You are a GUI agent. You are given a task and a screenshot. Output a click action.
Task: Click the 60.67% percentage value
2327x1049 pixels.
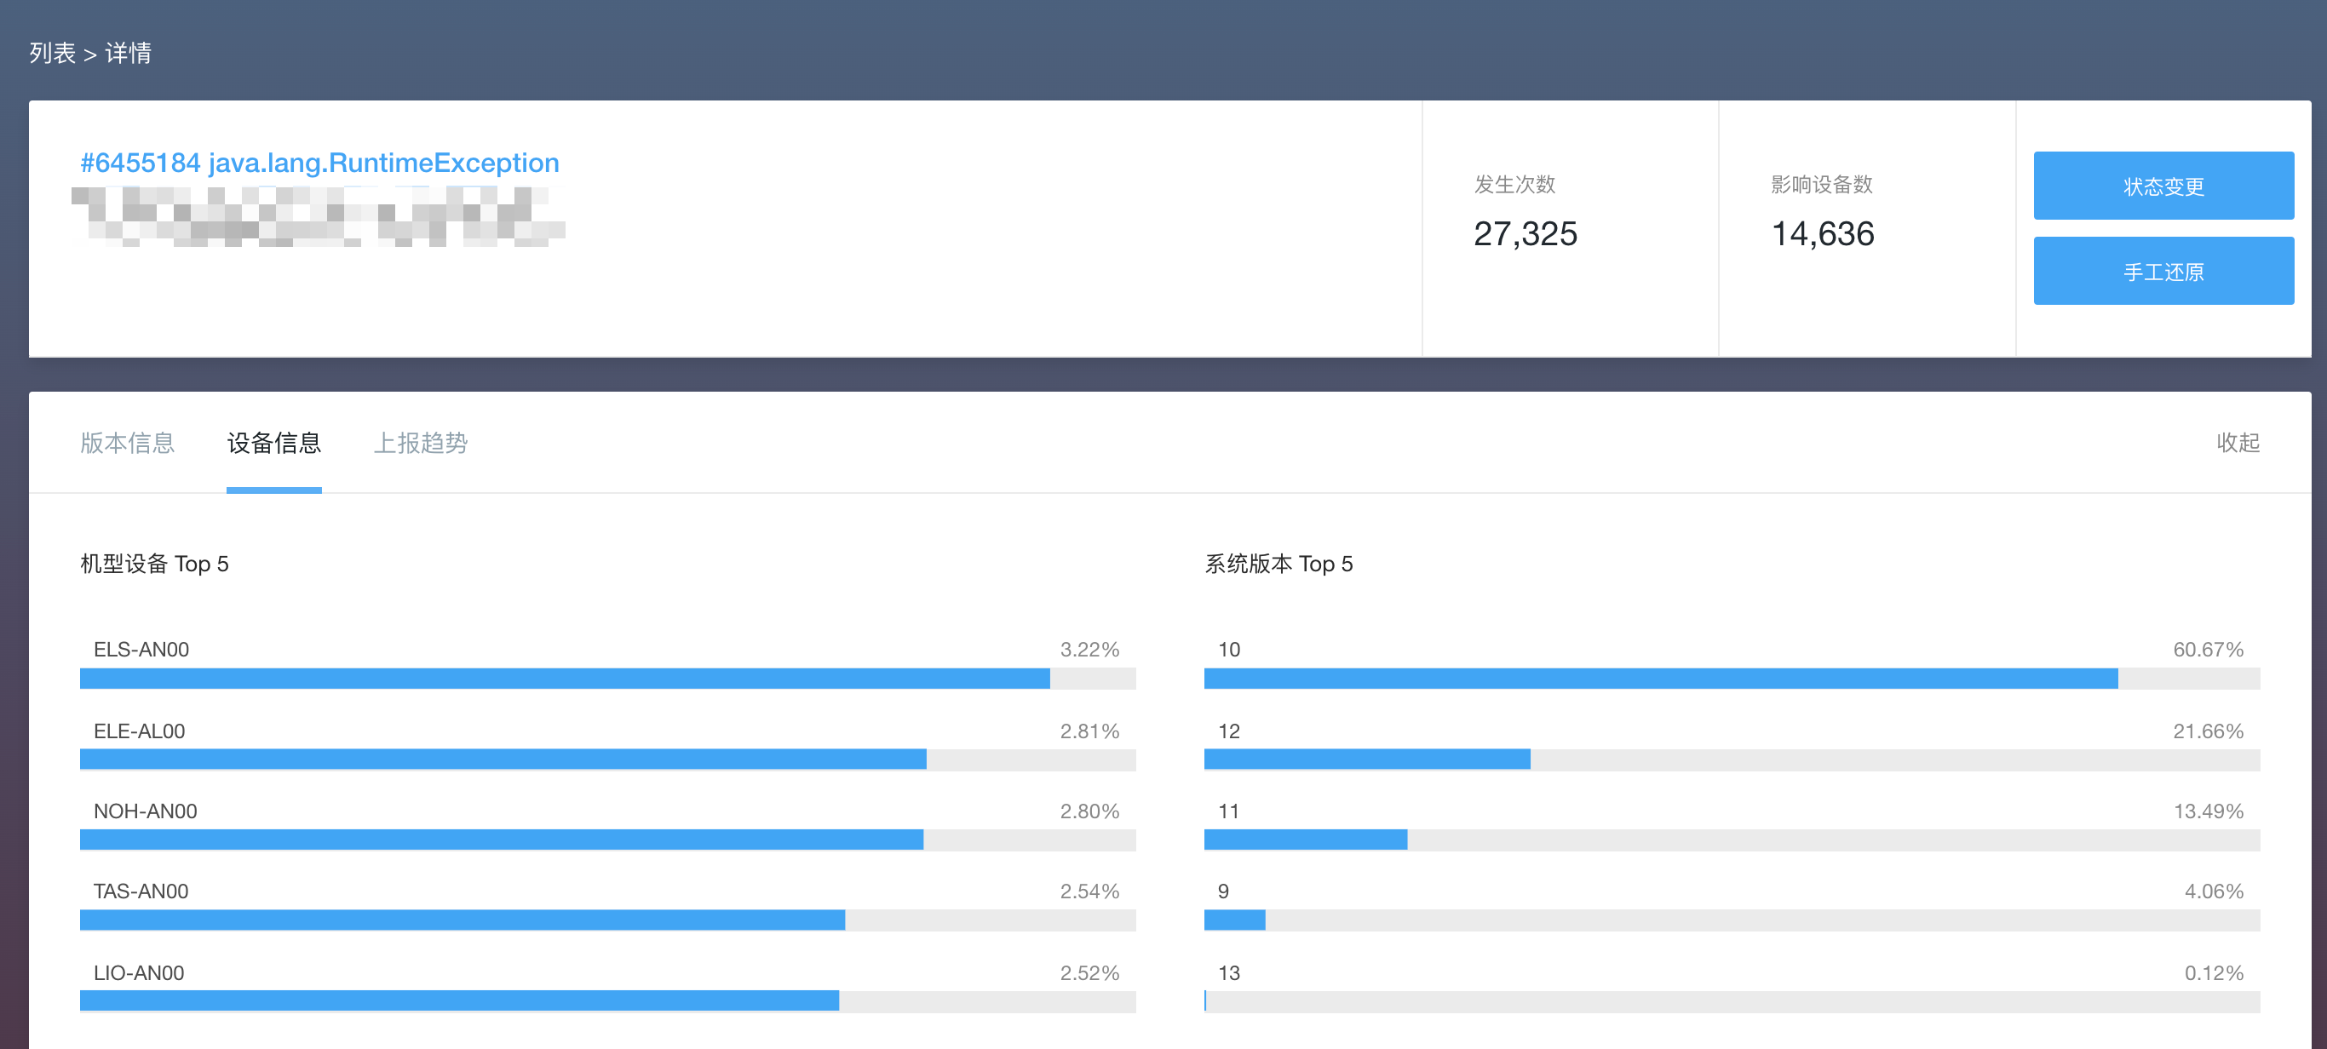[x=2208, y=649]
